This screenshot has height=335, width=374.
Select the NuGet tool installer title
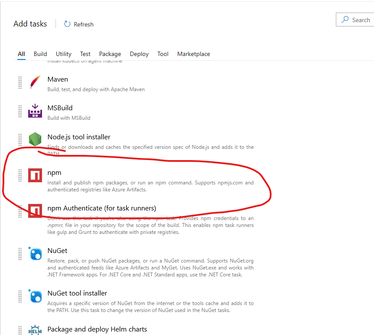[77, 293]
